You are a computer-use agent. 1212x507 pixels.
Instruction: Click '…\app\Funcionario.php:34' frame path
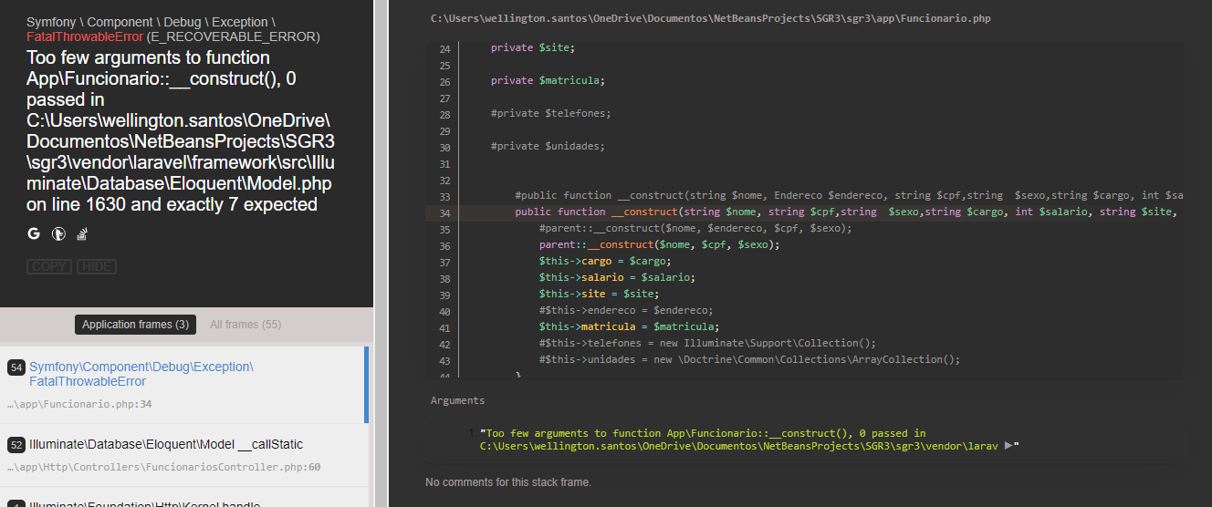click(x=79, y=404)
